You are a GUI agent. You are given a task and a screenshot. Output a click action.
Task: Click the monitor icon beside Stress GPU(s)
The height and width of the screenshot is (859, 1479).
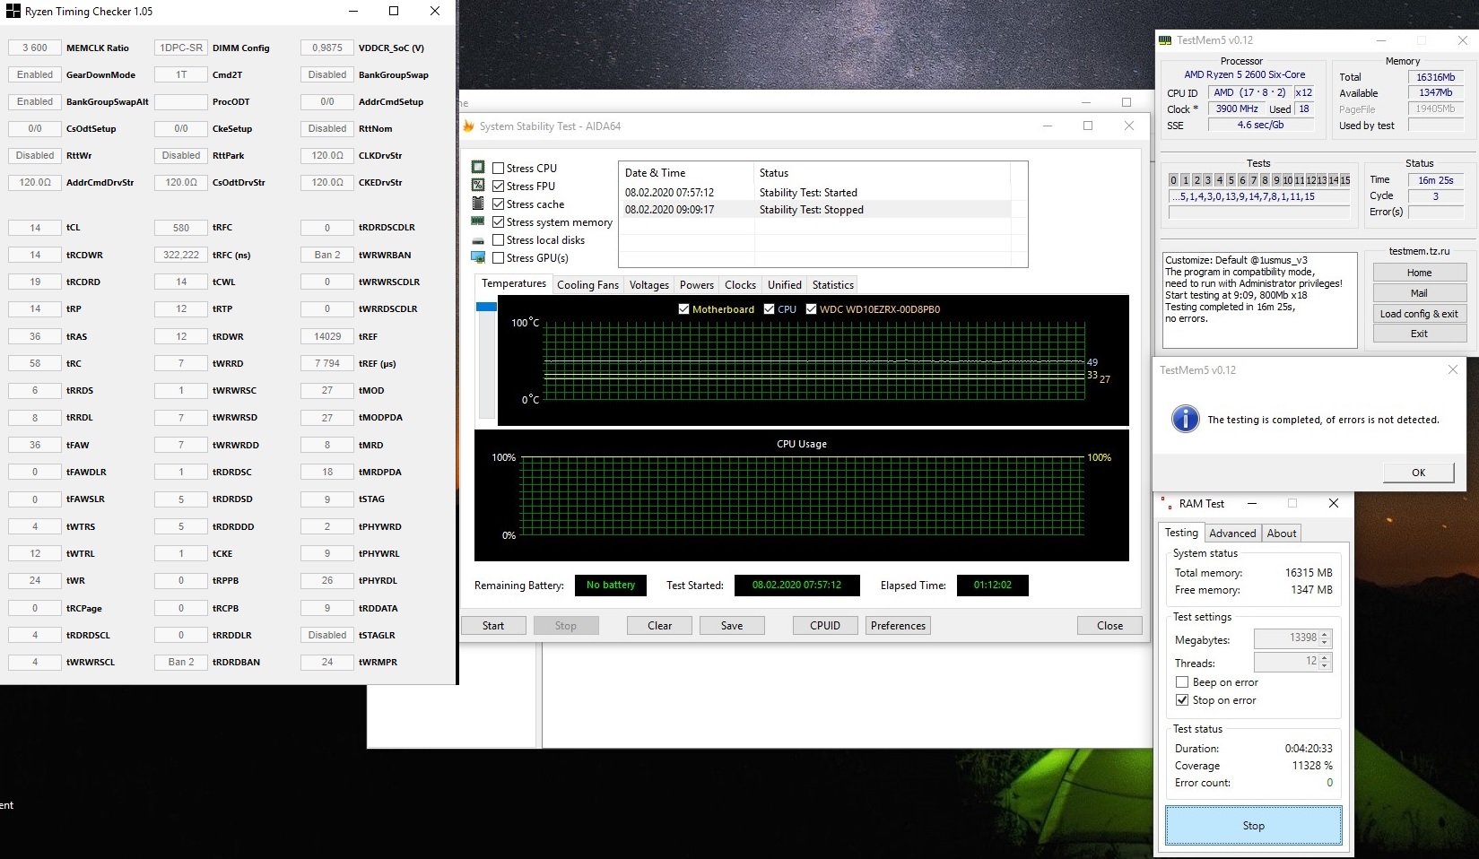coord(478,258)
